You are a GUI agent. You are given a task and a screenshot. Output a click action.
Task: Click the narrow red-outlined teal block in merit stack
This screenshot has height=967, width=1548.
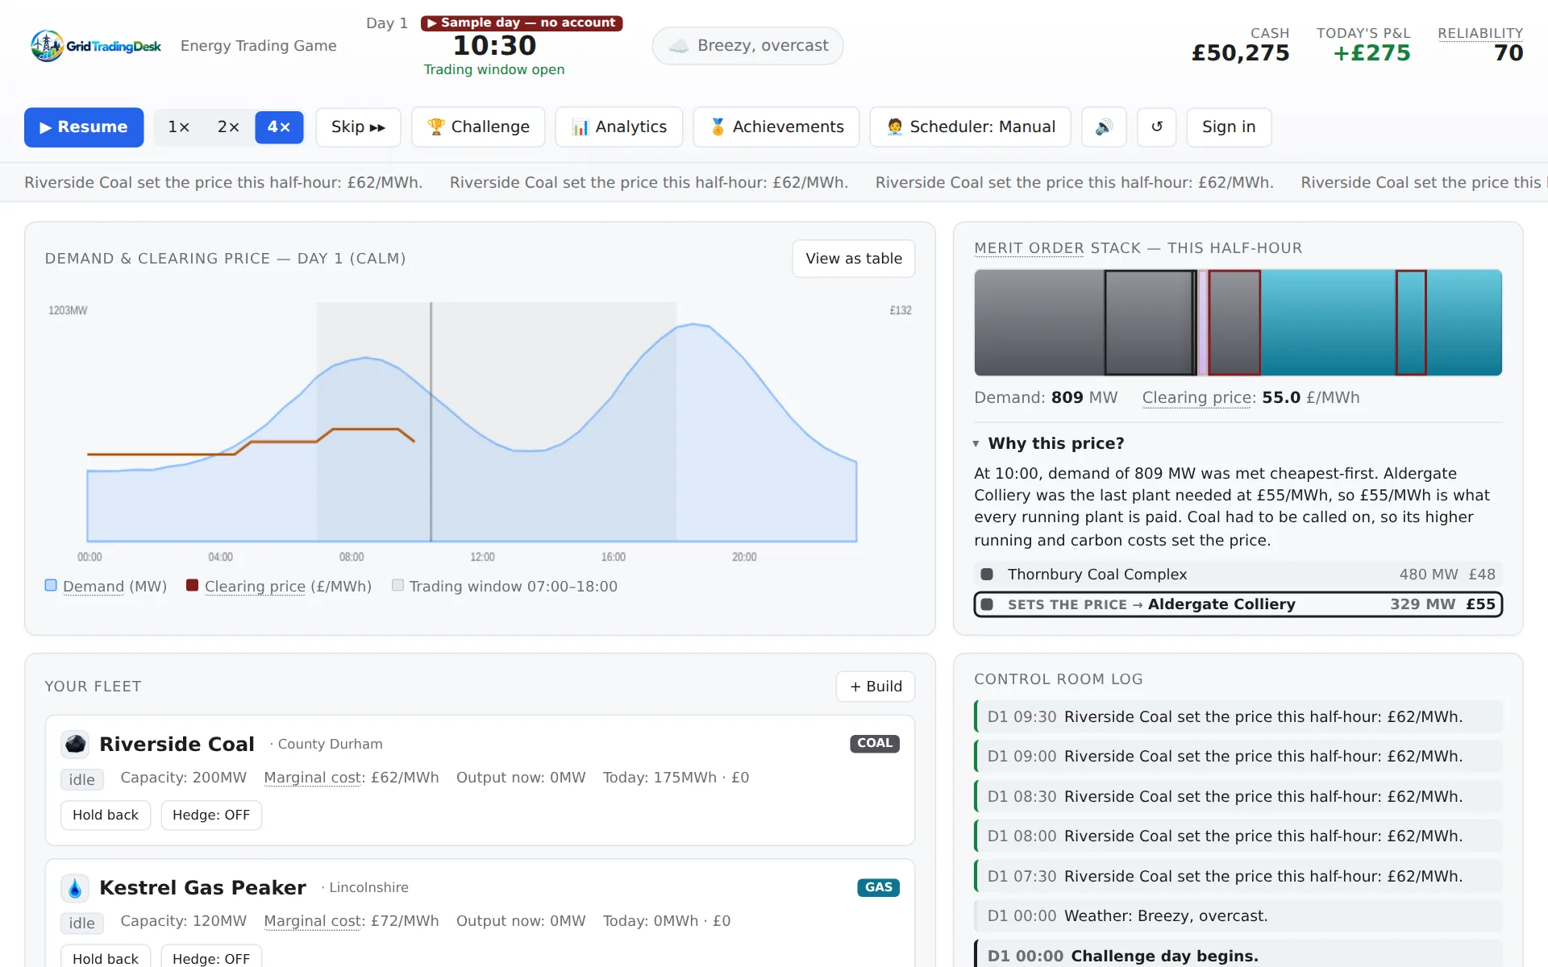click(1411, 322)
